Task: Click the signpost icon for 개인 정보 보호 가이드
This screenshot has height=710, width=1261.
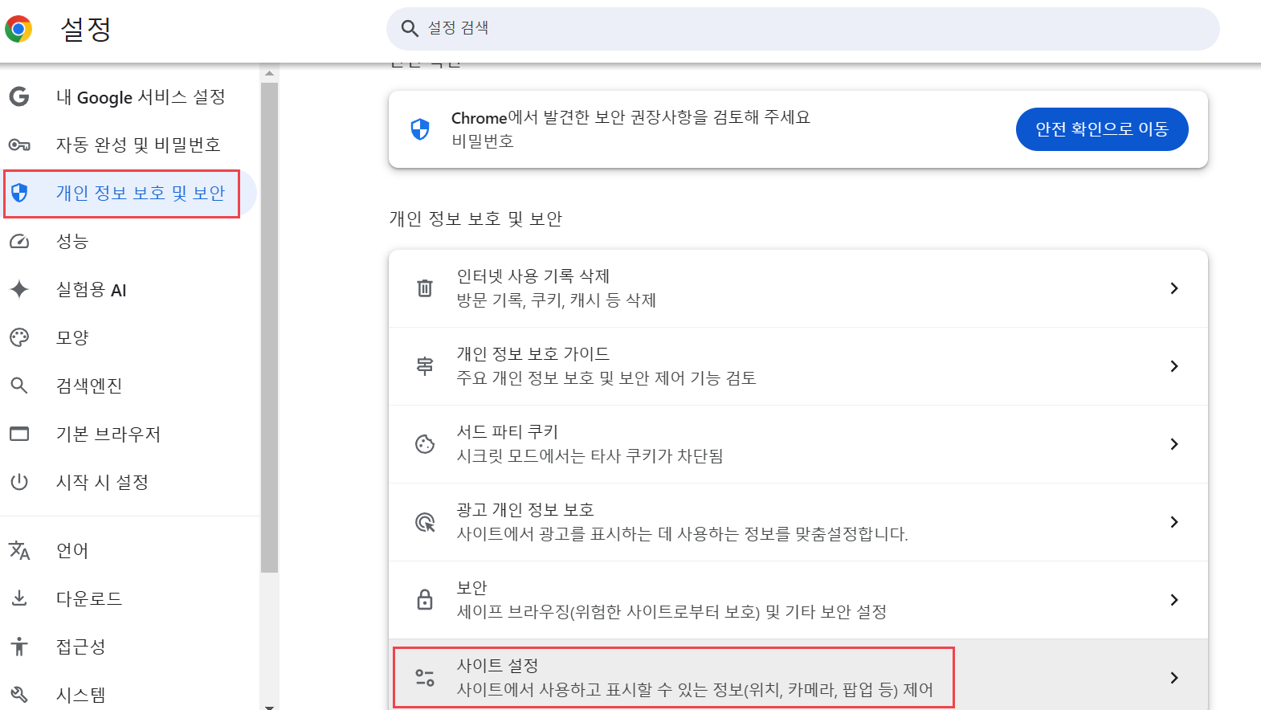Action: 425,365
